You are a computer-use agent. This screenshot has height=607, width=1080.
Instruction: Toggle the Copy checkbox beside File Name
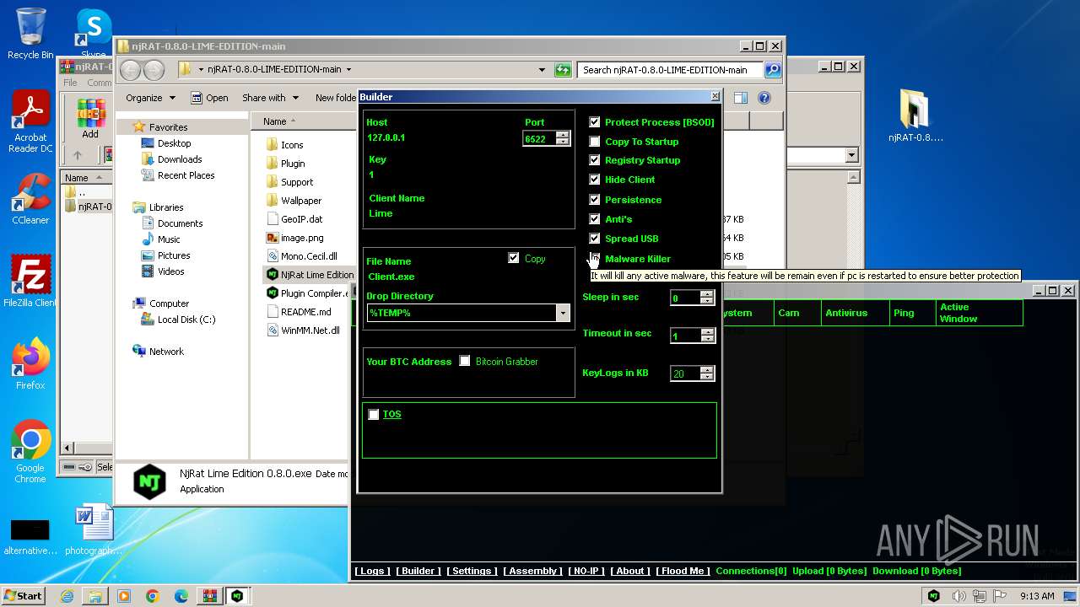[x=513, y=258]
